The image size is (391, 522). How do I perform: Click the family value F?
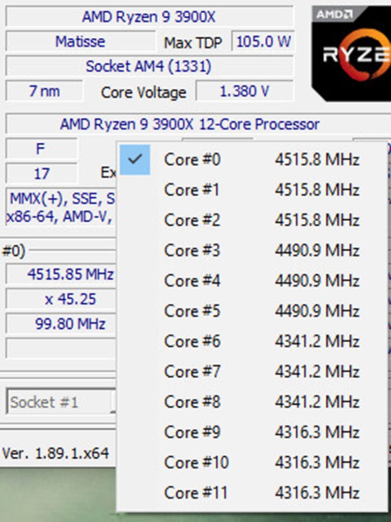pos(41,149)
